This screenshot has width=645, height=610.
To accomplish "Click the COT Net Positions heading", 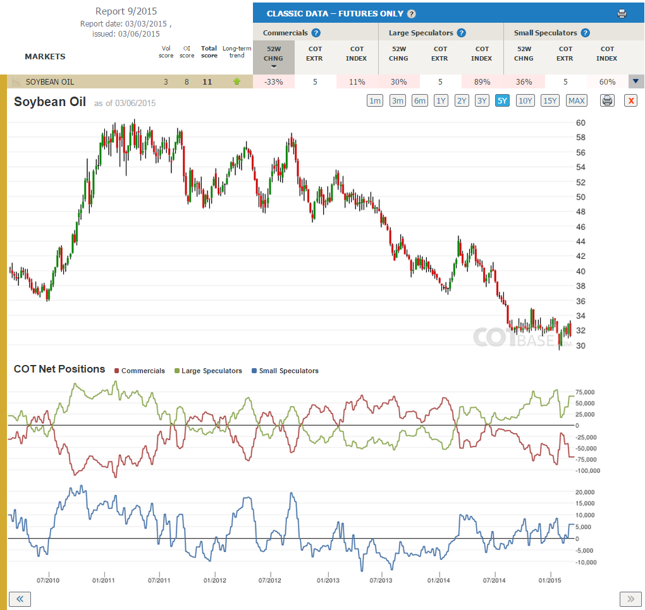I will click(59, 369).
